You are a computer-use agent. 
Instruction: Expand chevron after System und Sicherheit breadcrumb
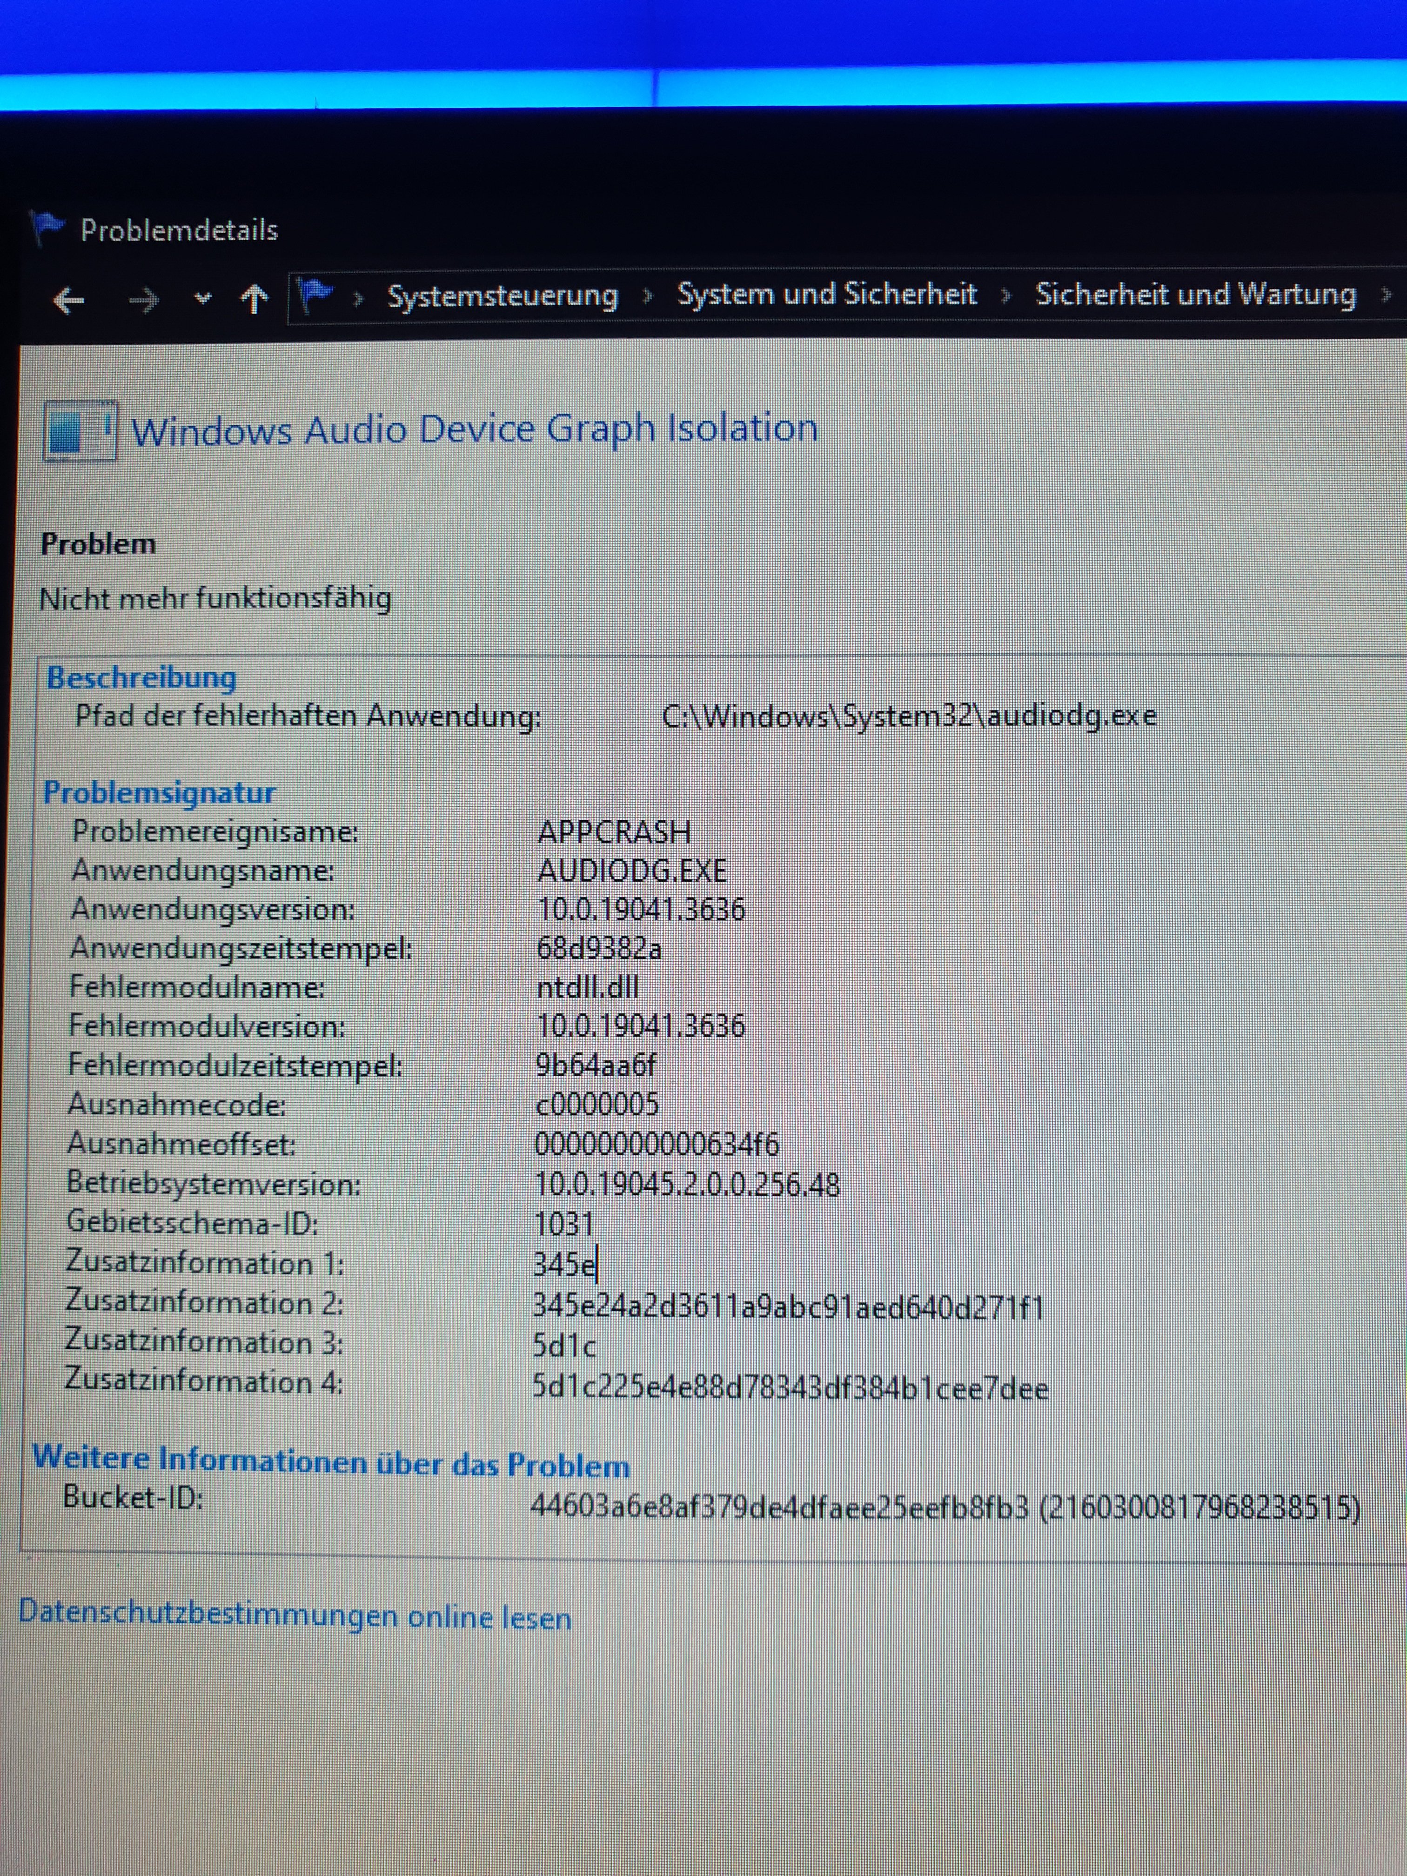coord(1007,295)
